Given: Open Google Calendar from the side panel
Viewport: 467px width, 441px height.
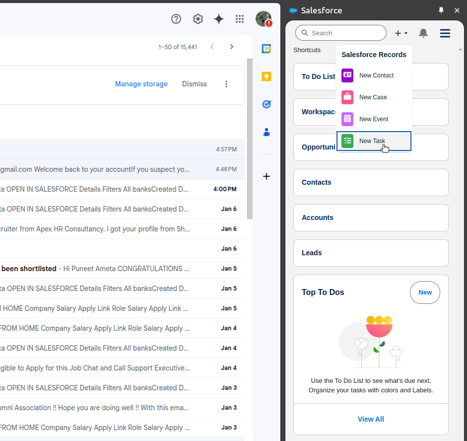Looking at the screenshot, I should (267, 49).
